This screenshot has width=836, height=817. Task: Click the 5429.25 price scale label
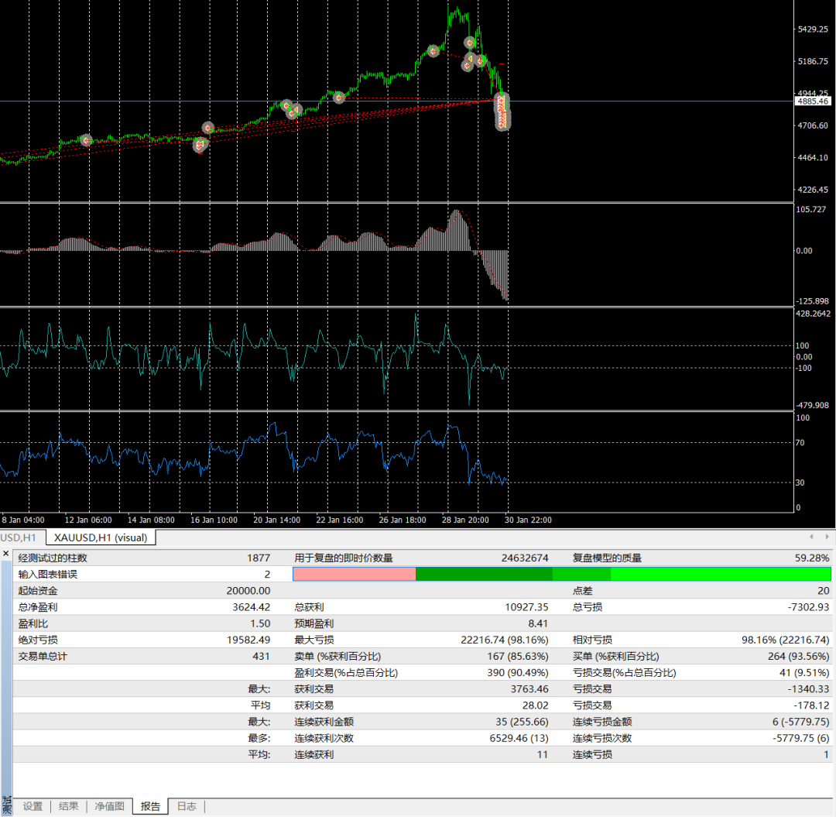[x=813, y=29]
